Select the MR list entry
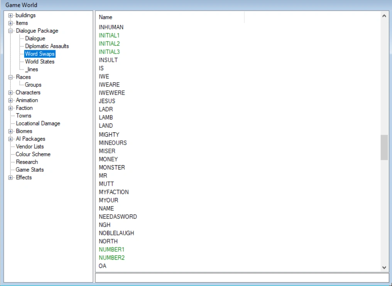This screenshot has height=286, width=392. tap(103, 176)
